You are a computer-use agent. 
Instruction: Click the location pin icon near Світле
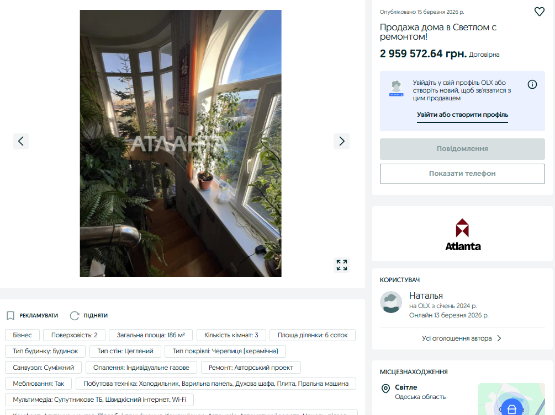click(x=385, y=389)
